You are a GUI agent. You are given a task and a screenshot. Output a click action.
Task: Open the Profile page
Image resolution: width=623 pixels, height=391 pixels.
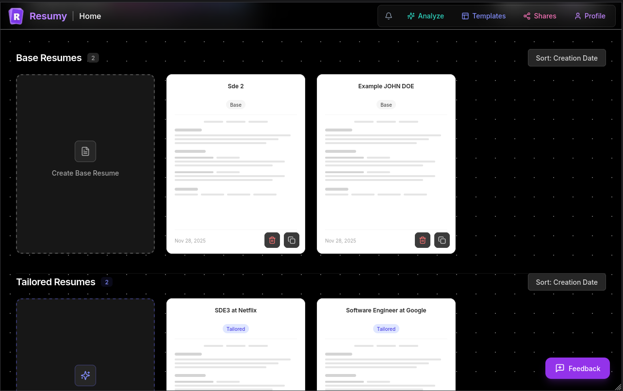coord(590,16)
